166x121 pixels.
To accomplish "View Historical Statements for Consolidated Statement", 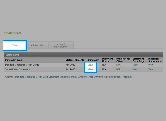I will coord(151,69).
